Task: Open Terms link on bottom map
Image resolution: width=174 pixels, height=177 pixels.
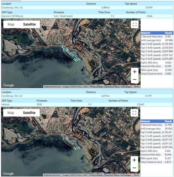Action: [x=136, y=175]
